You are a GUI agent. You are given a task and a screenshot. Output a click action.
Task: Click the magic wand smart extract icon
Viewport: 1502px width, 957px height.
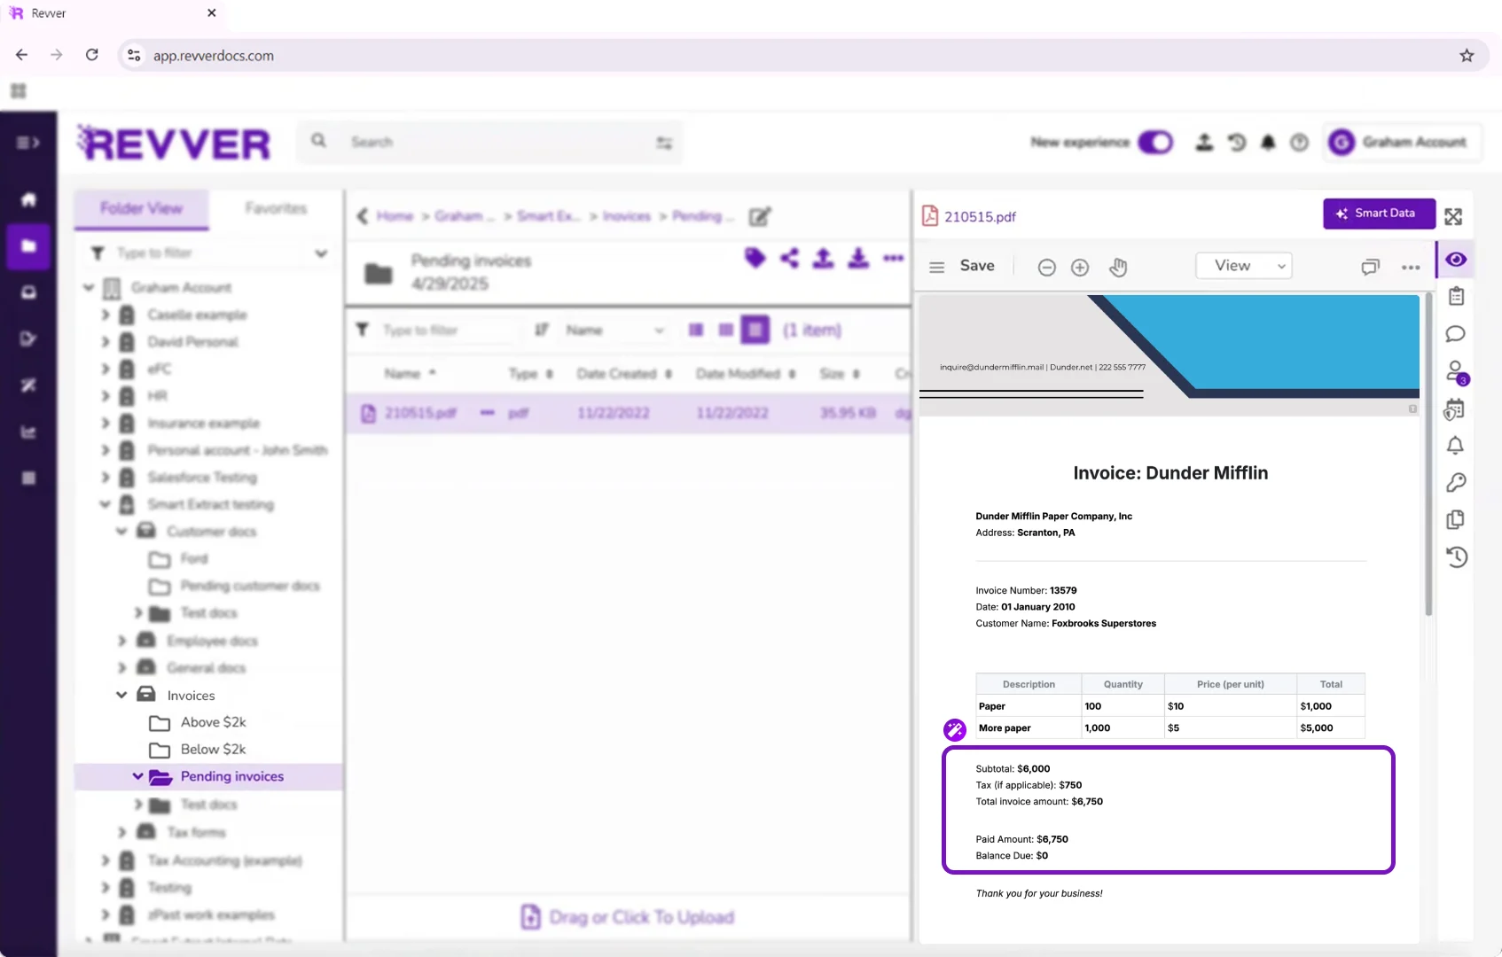955,729
